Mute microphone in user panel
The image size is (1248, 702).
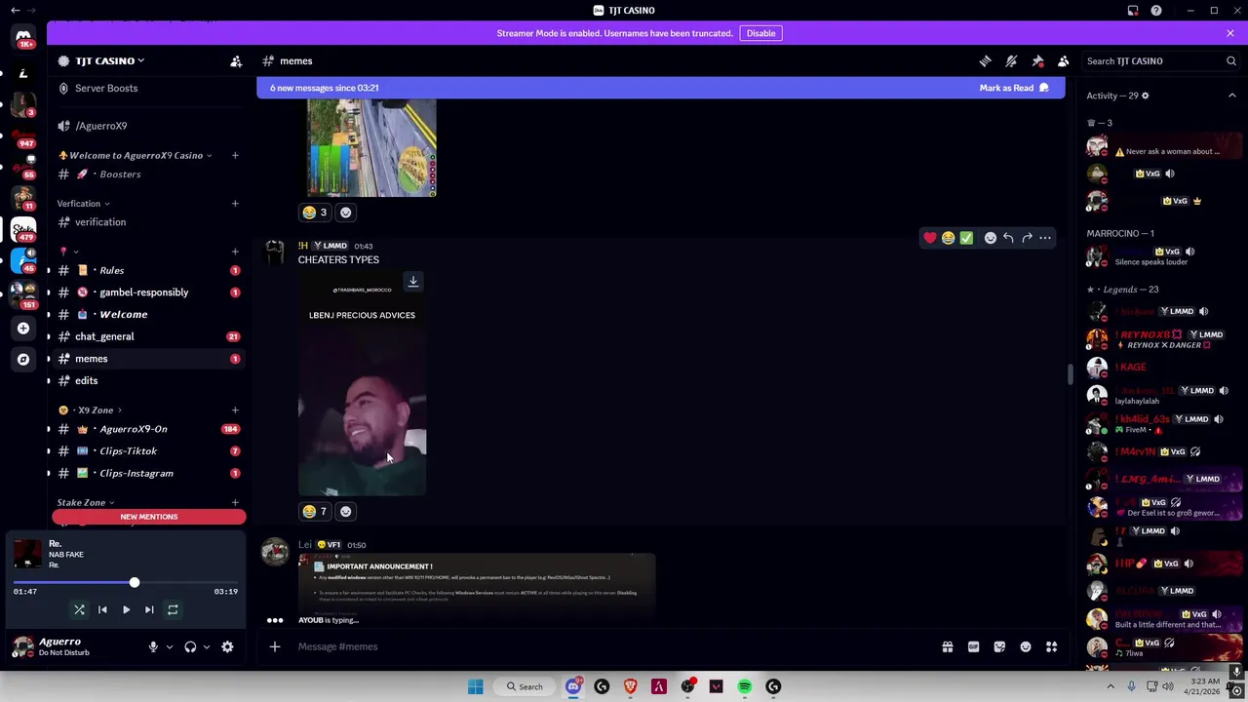point(153,646)
